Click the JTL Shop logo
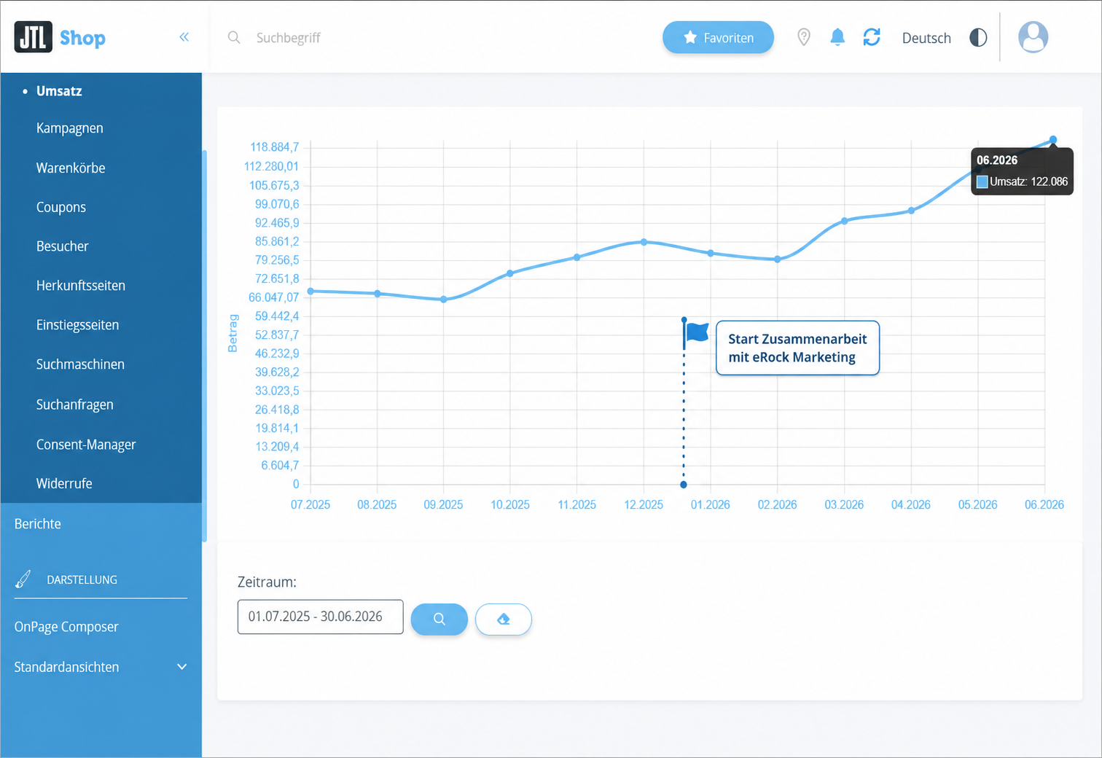Viewport: 1102px width, 758px height. click(x=60, y=37)
